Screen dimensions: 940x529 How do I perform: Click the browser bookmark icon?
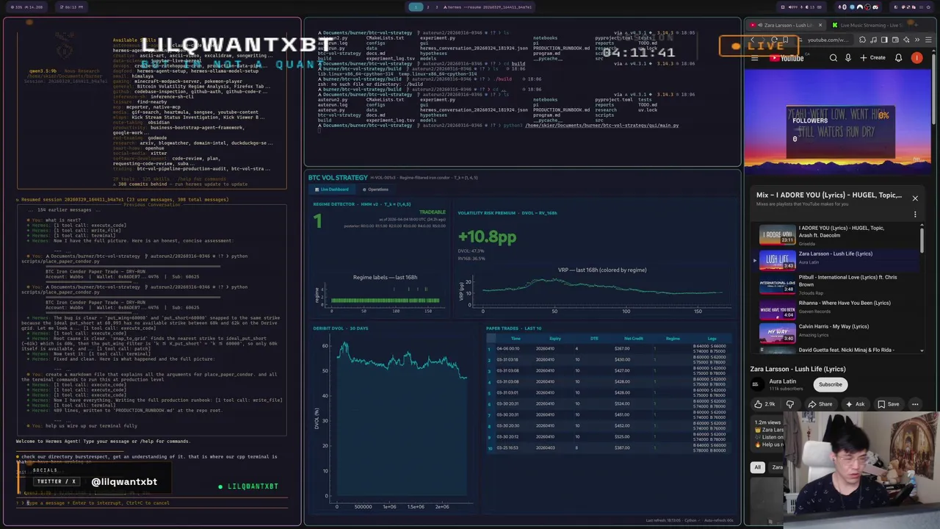[x=785, y=40]
